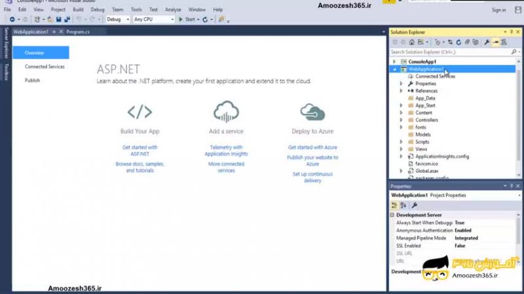
Task: Click the Deploy to Azure cloud icon
Action: (312, 111)
